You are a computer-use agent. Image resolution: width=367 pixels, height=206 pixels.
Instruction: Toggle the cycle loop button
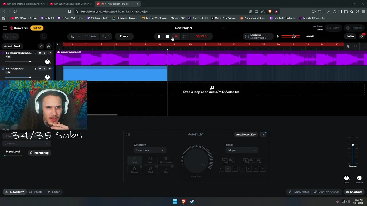click(185, 36)
